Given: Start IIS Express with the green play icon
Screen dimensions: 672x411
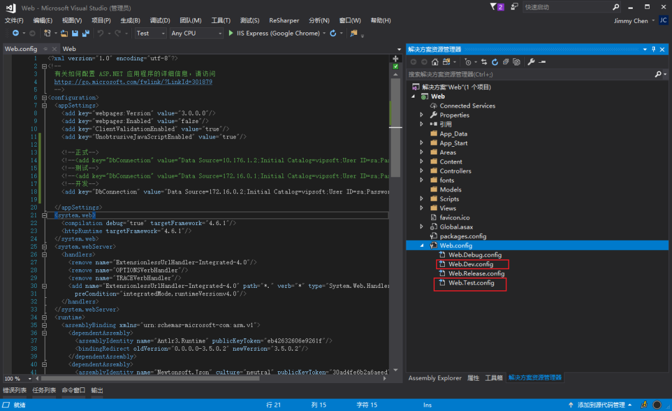Looking at the screenshot, I should tap(231, 33).
